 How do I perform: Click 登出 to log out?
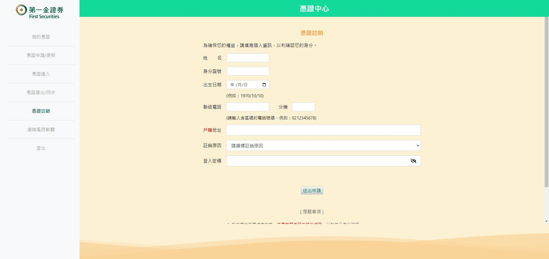(41, 148)
